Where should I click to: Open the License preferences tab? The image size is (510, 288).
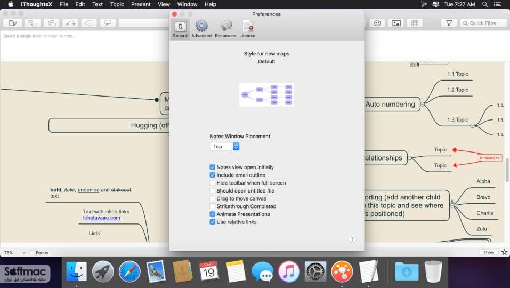[247, 29]
